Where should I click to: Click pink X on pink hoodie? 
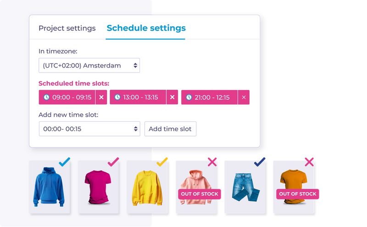(212, 162)
